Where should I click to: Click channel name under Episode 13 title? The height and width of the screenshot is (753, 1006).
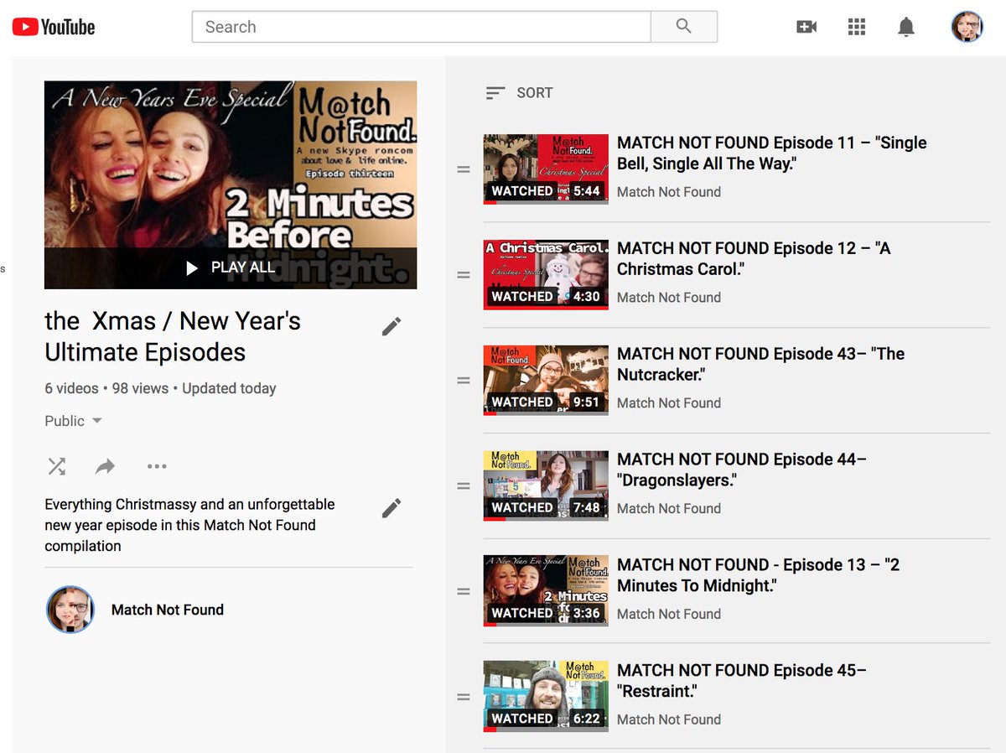669,615
